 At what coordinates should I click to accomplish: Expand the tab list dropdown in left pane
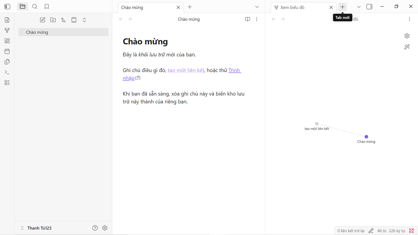coord(257,7)
